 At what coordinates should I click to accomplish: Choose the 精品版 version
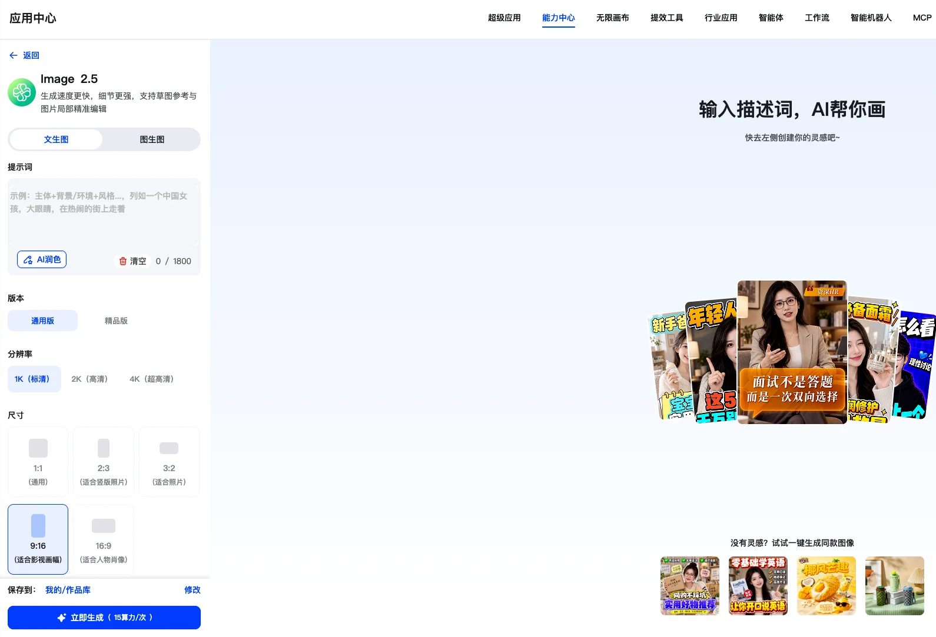tap(116, 321)
